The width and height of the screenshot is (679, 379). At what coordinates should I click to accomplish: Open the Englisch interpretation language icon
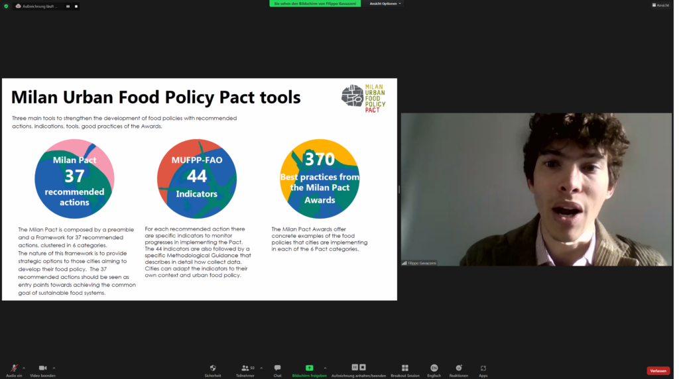[x=434, y=368]
